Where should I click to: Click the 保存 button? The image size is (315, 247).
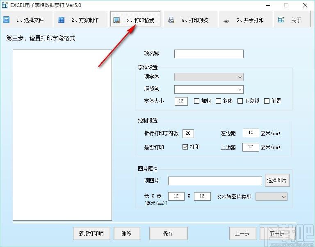[168, 233]
